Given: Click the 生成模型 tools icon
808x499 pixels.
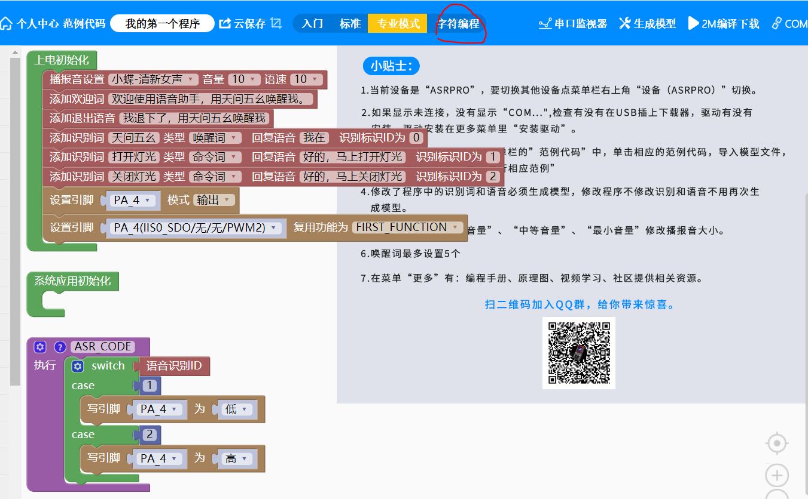Looking at the screenshot, I should click(624, 23).
